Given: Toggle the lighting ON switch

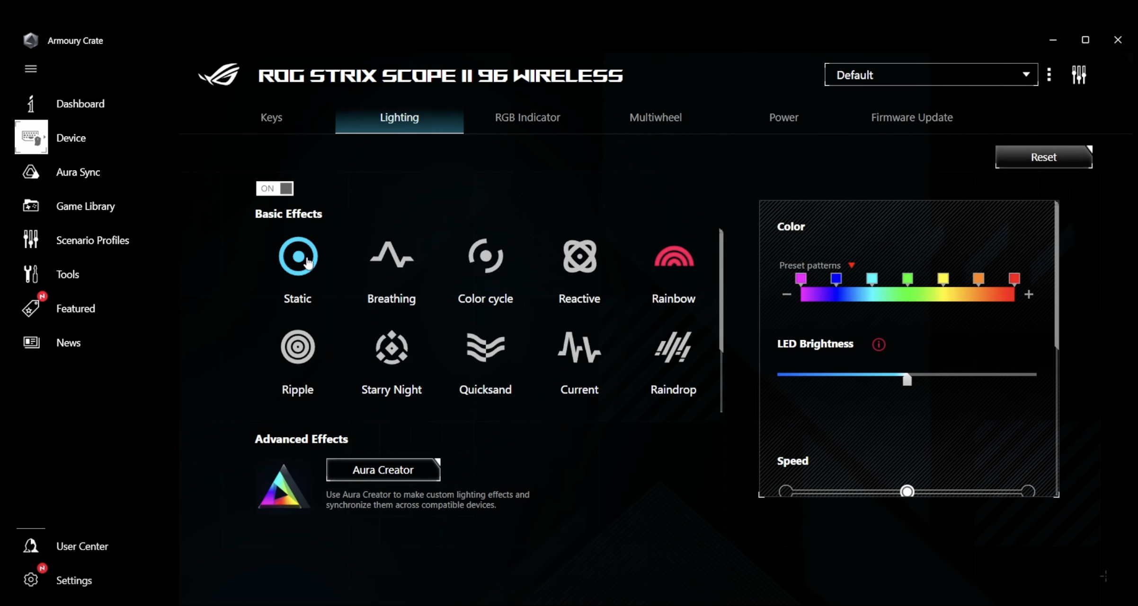Looking at the screenshot, I should [275, 188].
